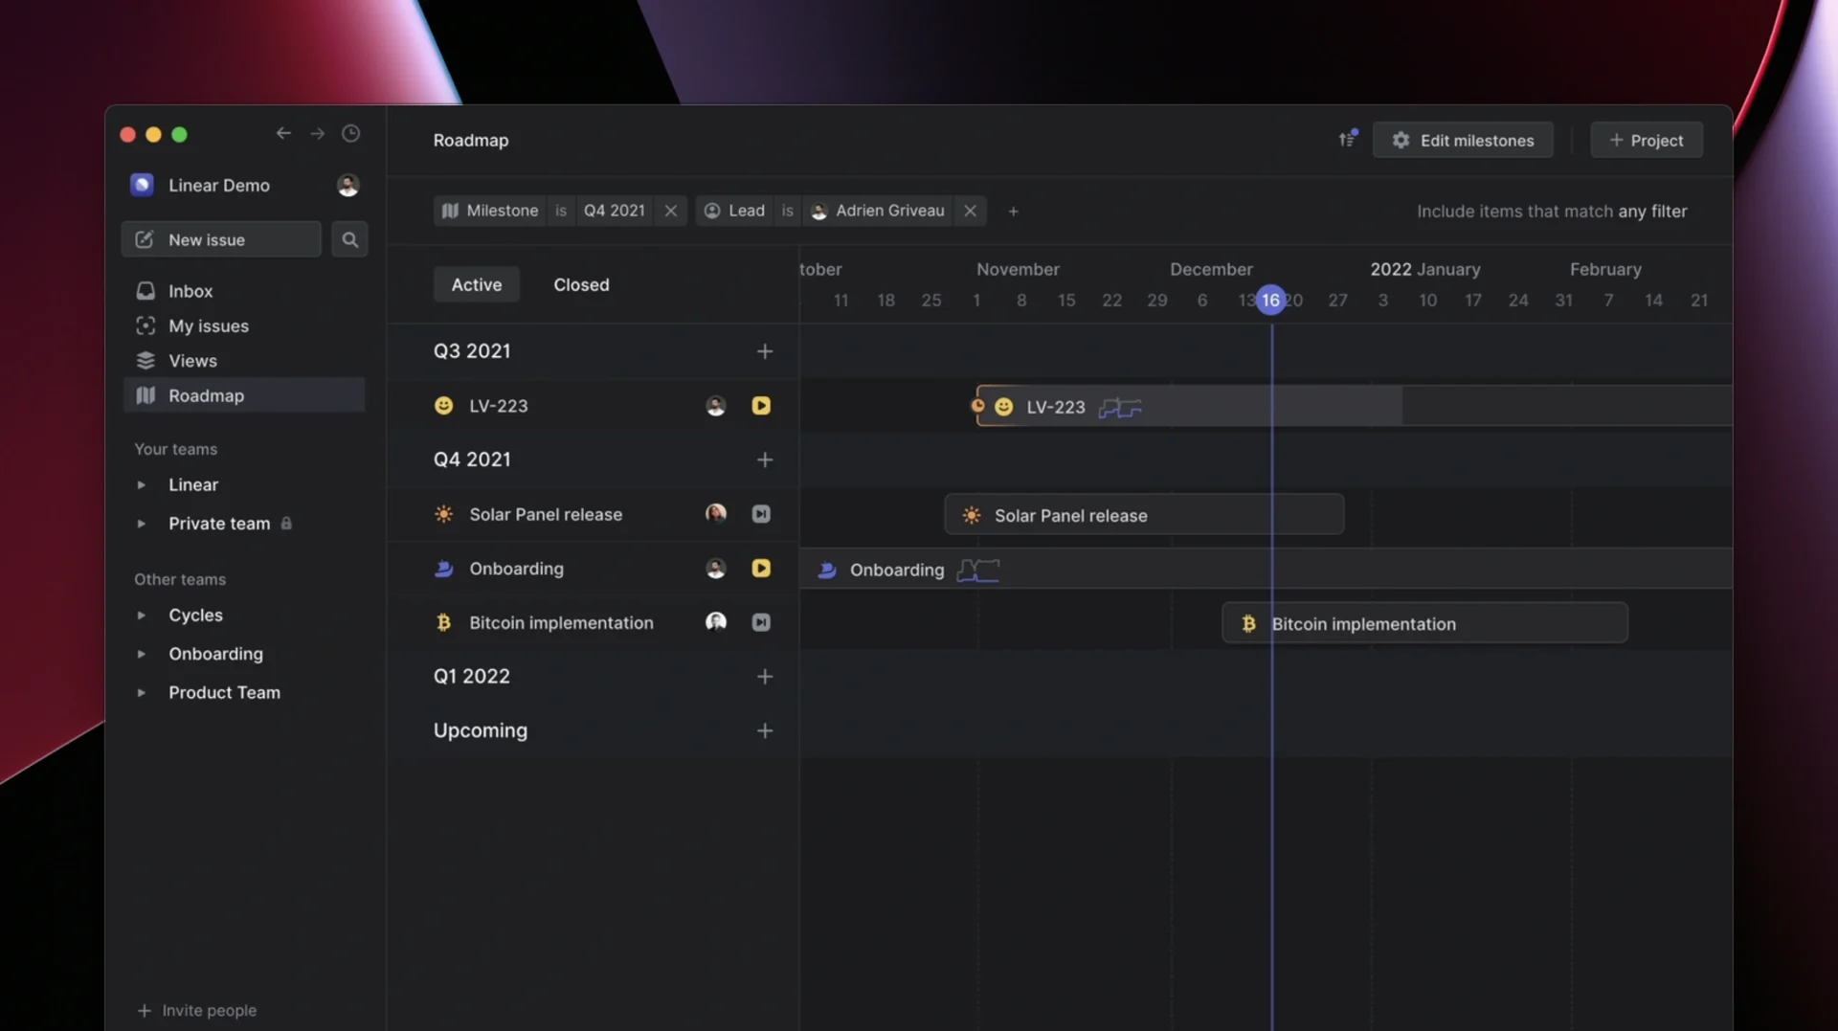The width and height of the screenshot is (1838, 1031).
Task: Click the Bitcoin icon on Bitcoin implementation
Action: point(444,622)
